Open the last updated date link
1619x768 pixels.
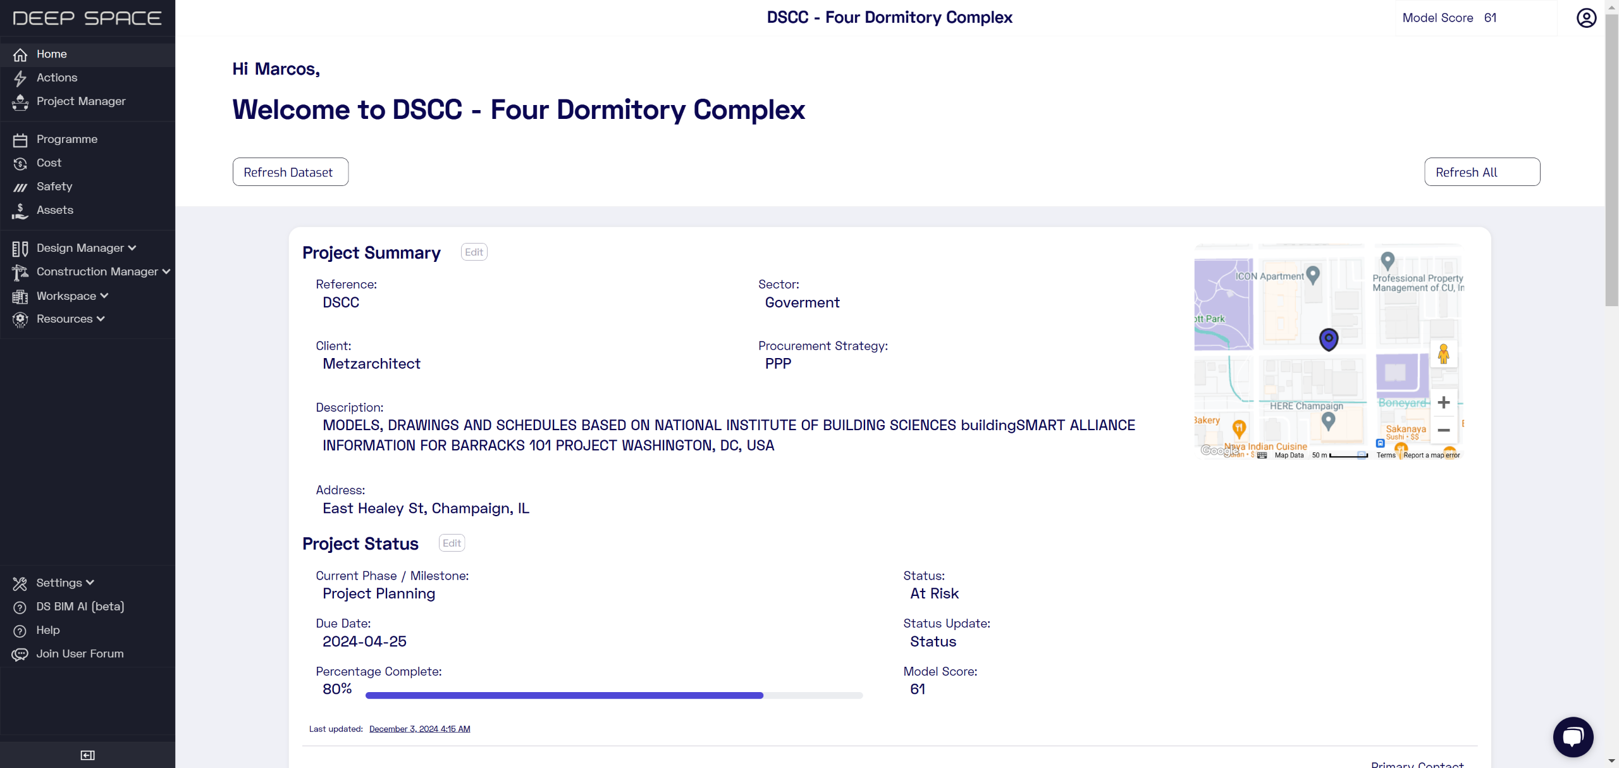[x=419, y=729]
